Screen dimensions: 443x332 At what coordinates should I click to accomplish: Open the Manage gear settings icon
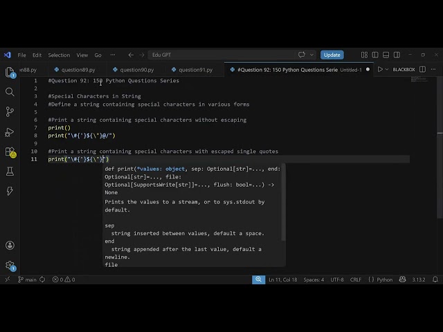pyautogui.click(x=10, y=265)
